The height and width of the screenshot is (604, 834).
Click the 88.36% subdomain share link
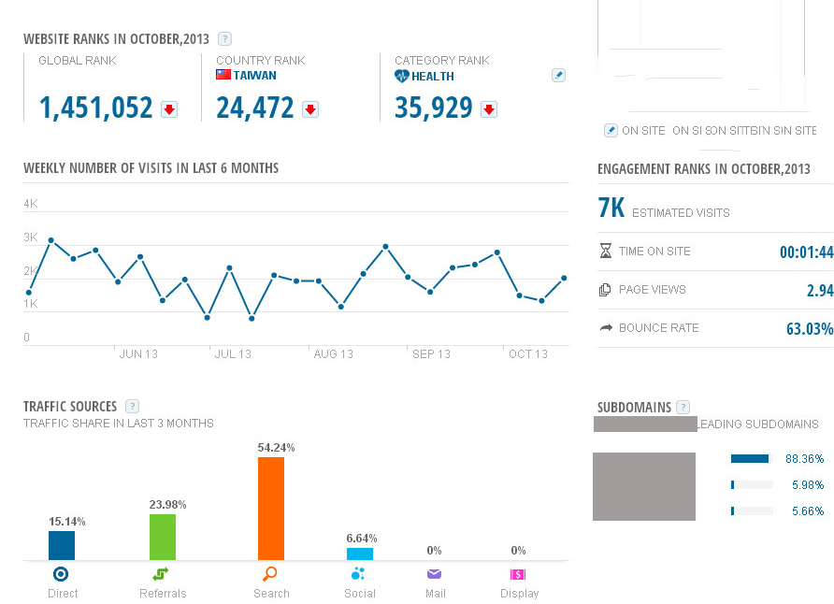804,459
